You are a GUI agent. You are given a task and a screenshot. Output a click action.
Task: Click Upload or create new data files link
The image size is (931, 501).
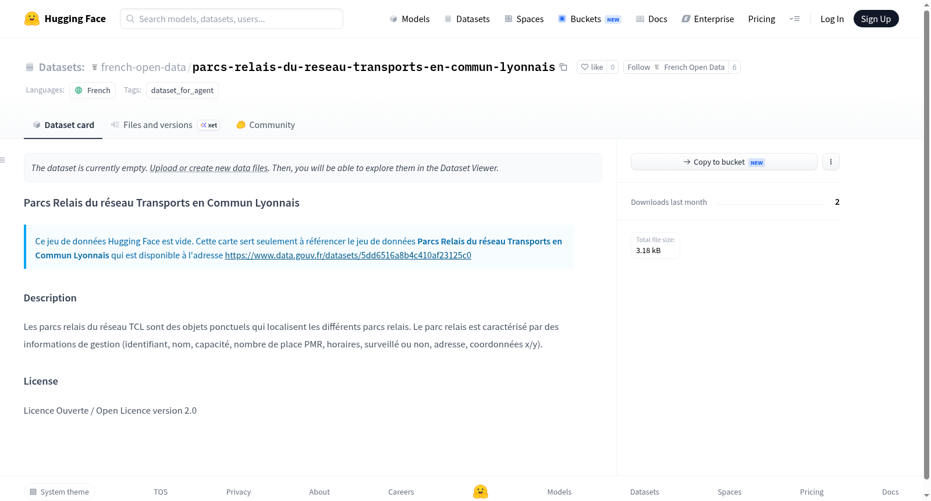[x=209, y=168]
